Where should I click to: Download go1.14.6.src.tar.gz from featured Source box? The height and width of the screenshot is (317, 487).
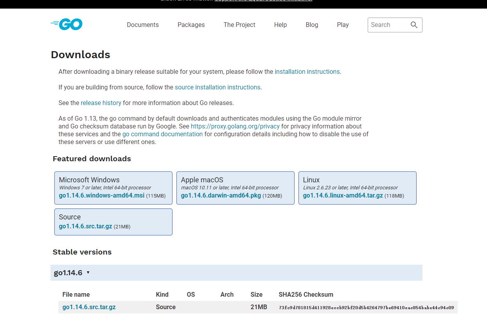click(x=86, y=226)
